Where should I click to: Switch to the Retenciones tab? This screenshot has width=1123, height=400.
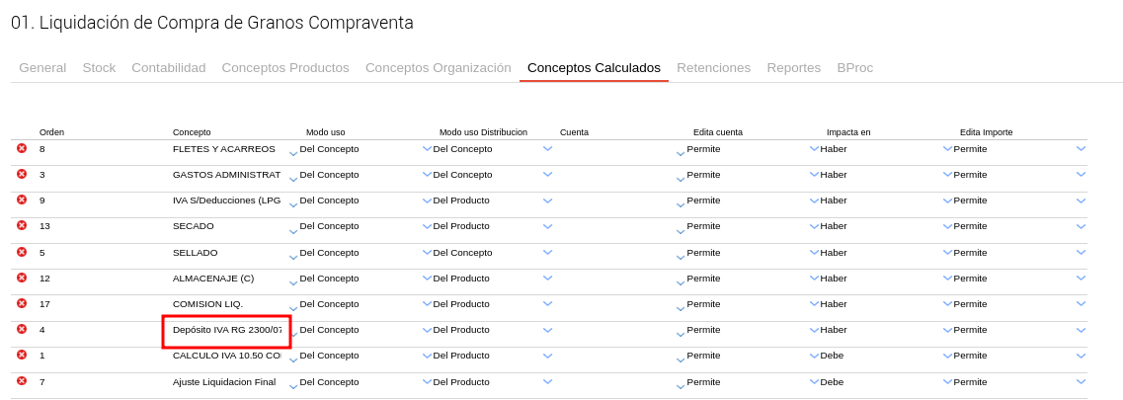pyautogui.click(x=713, y=67)
